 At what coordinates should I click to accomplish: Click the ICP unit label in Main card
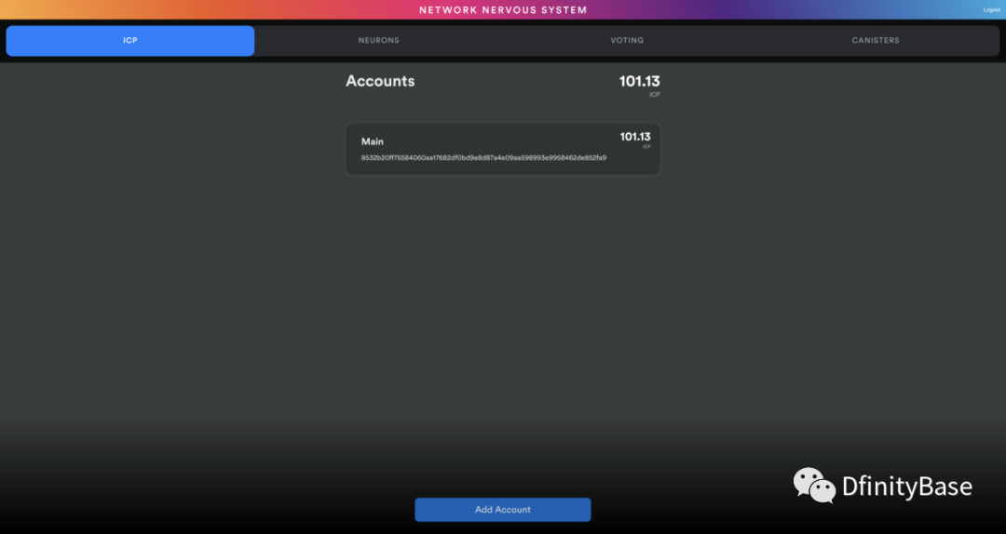click(646, 147)
